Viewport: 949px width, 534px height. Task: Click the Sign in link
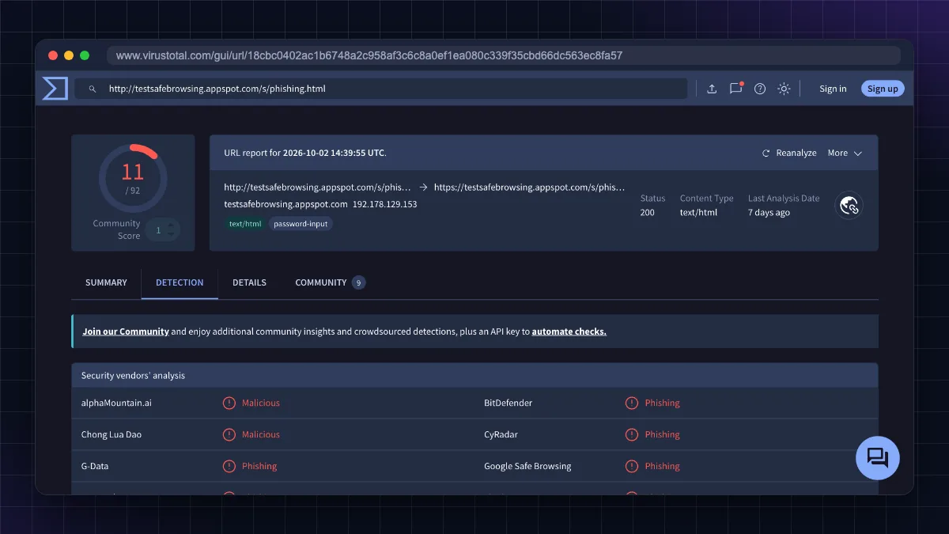(833, 89)
